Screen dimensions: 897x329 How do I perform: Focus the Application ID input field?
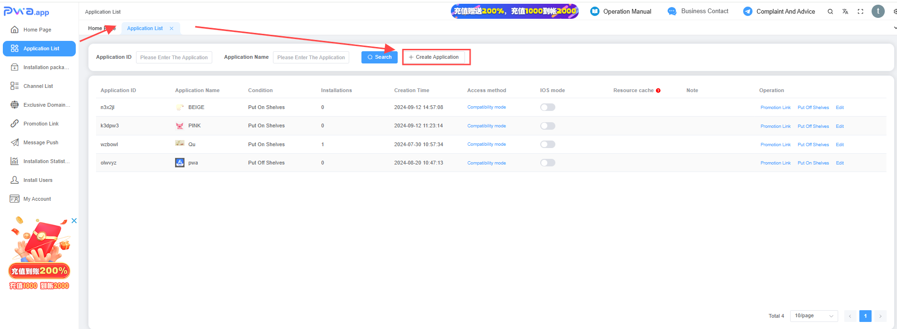pyautogui.click(x=174, y=57)
